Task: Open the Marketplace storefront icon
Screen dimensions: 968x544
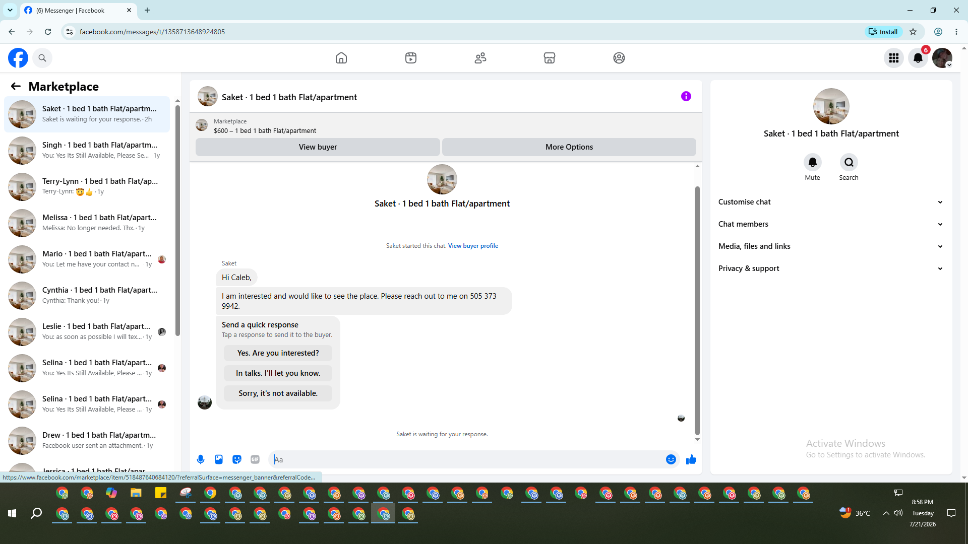Action: pyautogui.click(x=550, y=58)
